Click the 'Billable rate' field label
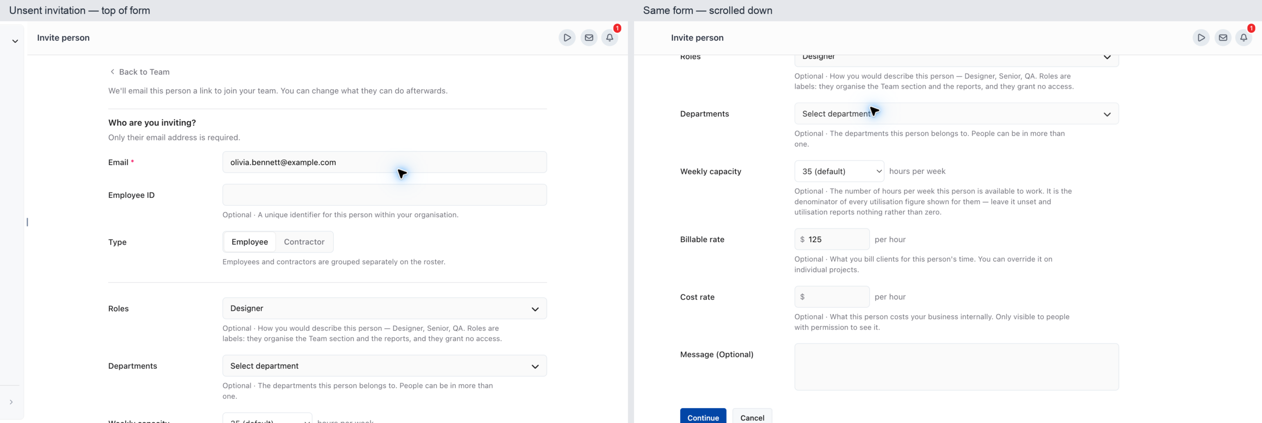The width and height of the screenshot is (1262, 423). click(702, 239)
